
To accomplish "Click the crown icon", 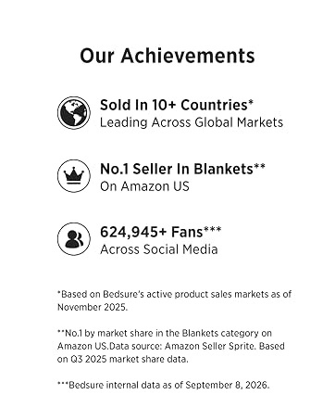I will click(74, 176).
